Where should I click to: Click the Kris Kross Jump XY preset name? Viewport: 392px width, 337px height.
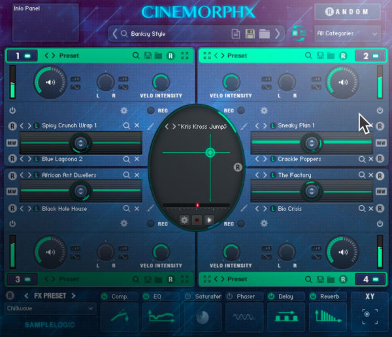(x=202, y=127)
